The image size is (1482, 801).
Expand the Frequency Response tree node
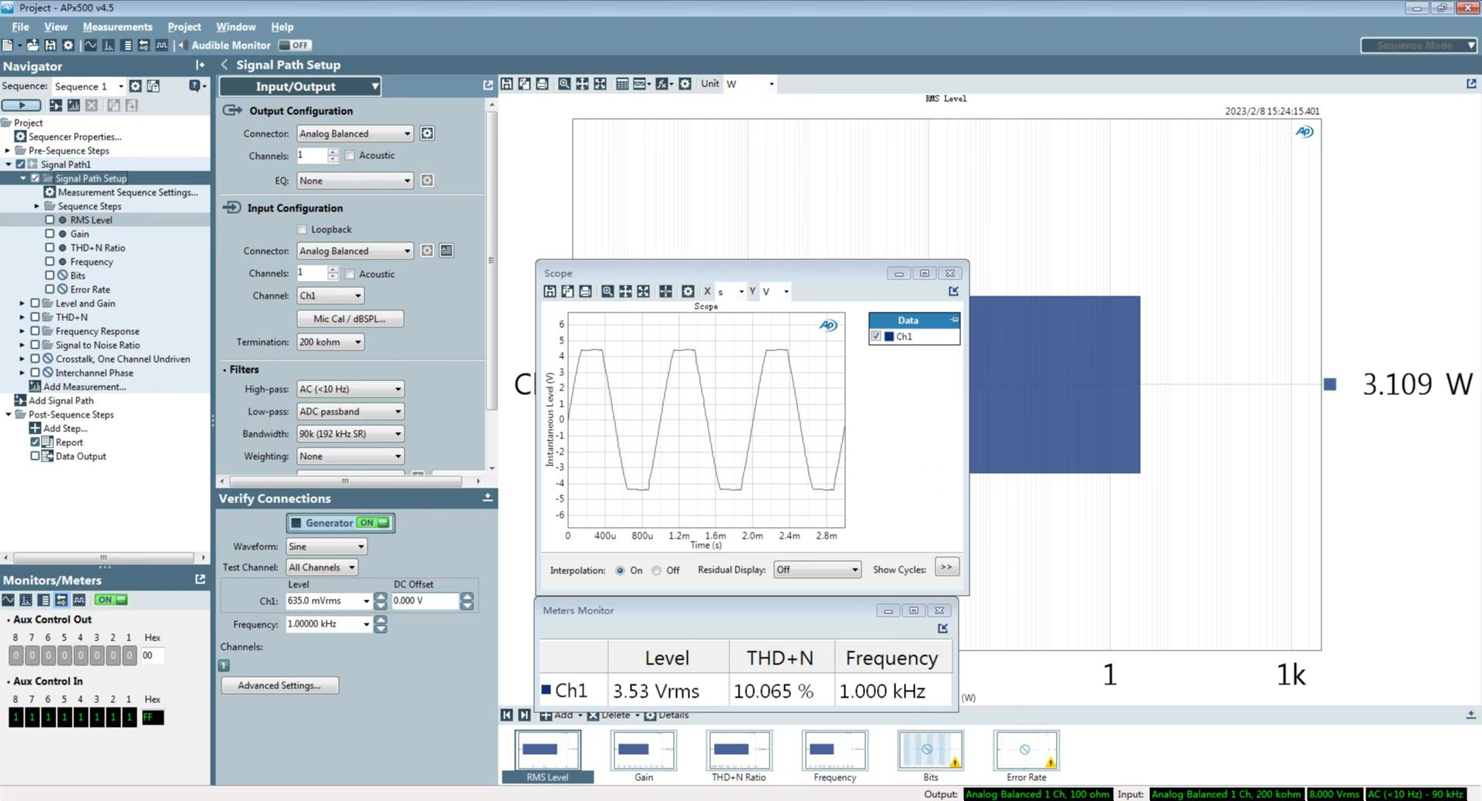pos(22,331)
